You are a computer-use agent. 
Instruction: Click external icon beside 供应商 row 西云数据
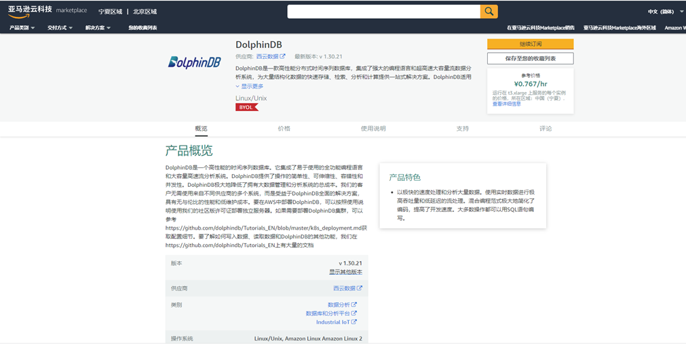(359, 288)
